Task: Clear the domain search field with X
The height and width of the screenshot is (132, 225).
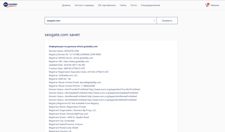Action: [x=154, y=21]
